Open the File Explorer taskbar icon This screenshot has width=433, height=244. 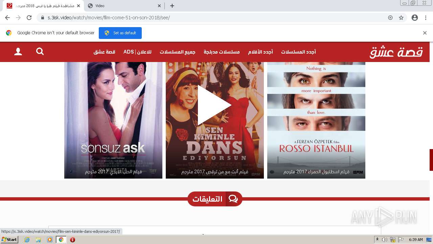tap(38, 240)
